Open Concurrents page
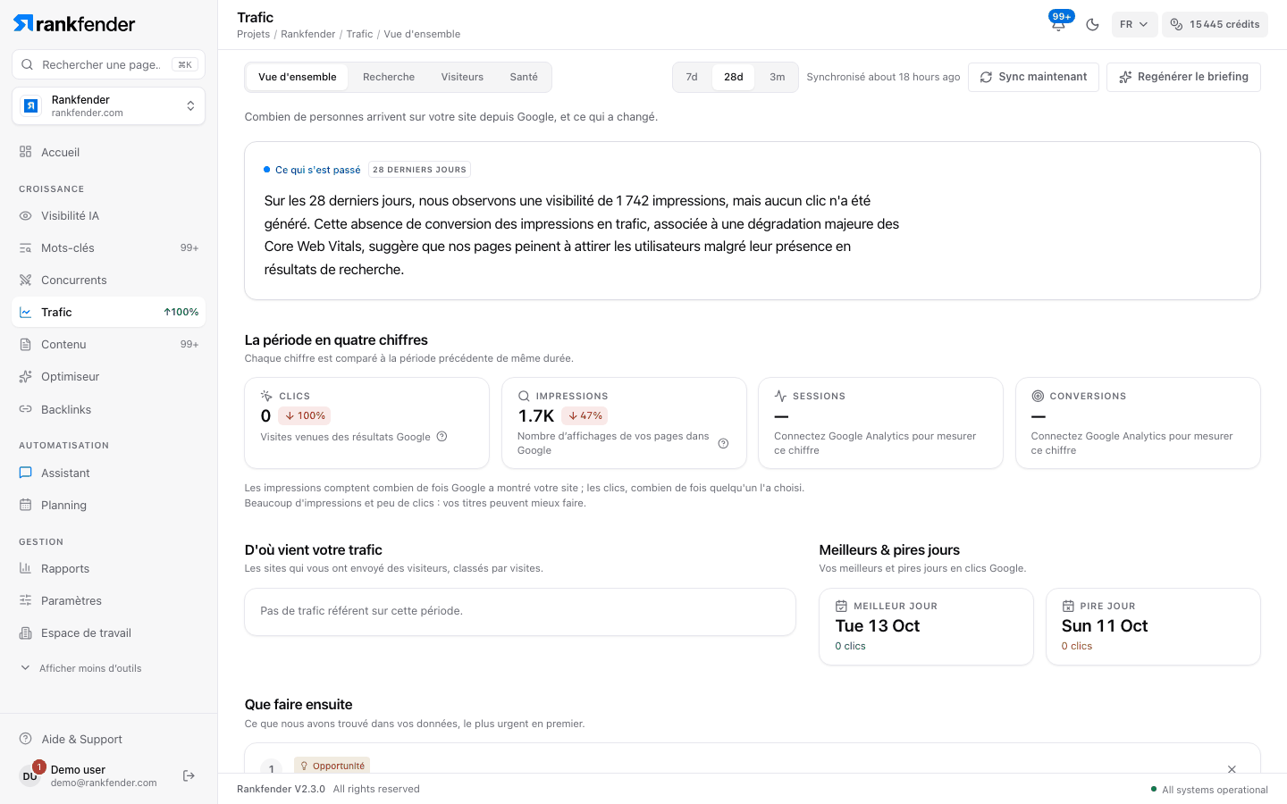This screenshot has height=804, width=1287. click(x=108, y=280)
